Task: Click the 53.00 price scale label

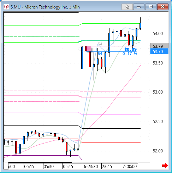Action: pyautogui.click(x=158, y=92)
